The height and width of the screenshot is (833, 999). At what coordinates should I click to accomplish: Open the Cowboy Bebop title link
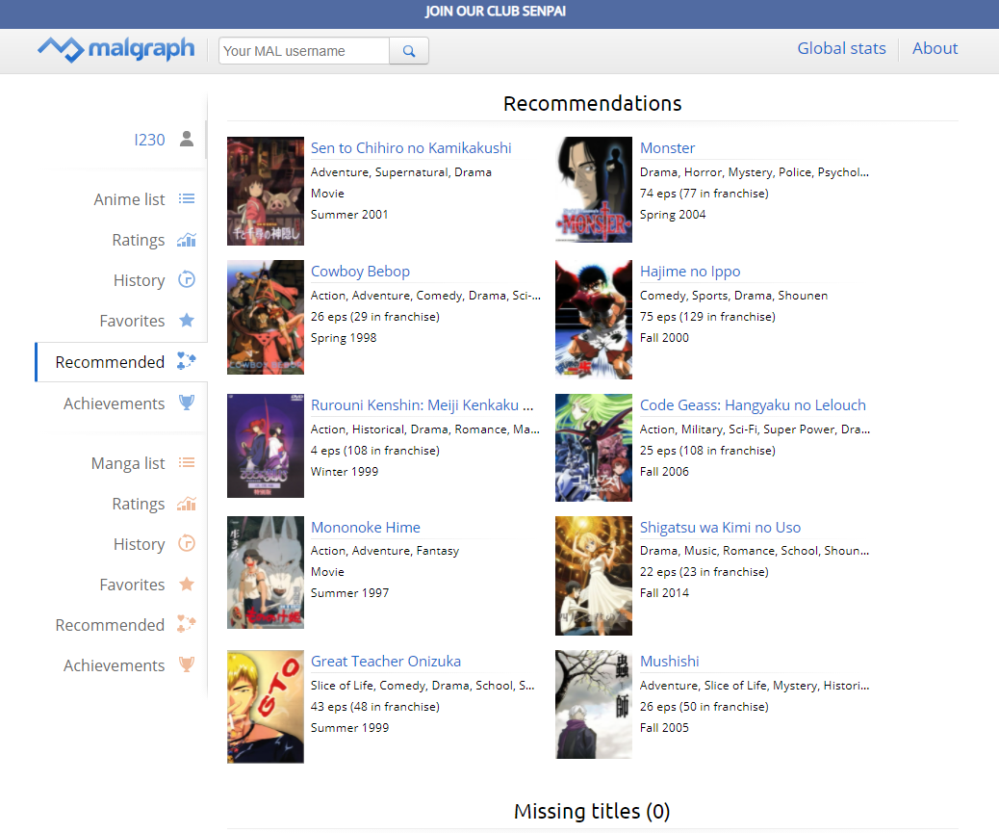(x=360, y=272)
